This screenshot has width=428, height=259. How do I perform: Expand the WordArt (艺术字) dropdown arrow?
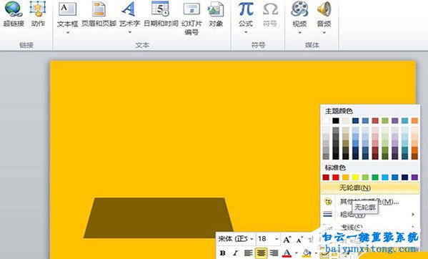[129, 32]
